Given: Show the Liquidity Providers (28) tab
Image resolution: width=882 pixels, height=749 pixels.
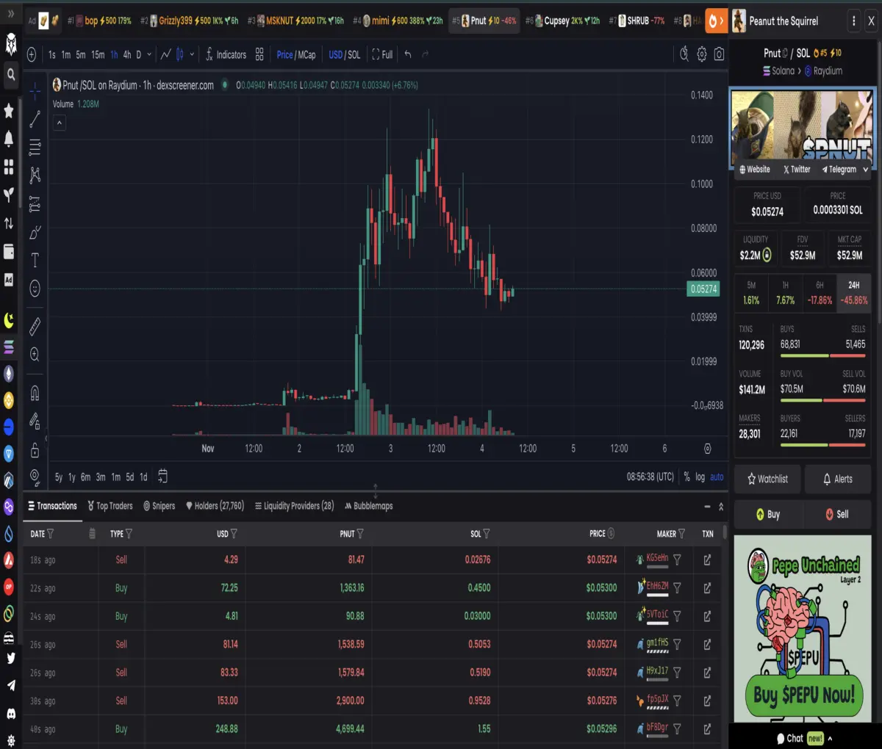Looking at the screenshot, I should [294, 506].
